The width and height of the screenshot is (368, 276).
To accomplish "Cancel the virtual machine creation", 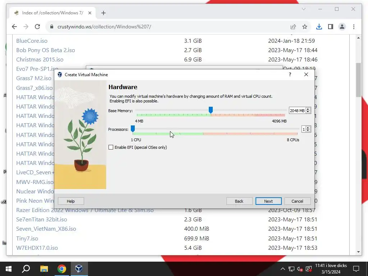I will point(297,201).
